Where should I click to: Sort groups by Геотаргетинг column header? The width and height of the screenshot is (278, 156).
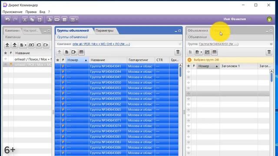(141, 60)
